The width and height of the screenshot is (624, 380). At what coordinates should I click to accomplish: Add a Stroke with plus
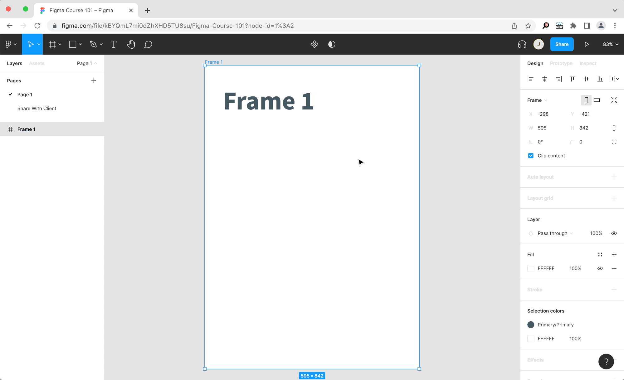(614, 290)
